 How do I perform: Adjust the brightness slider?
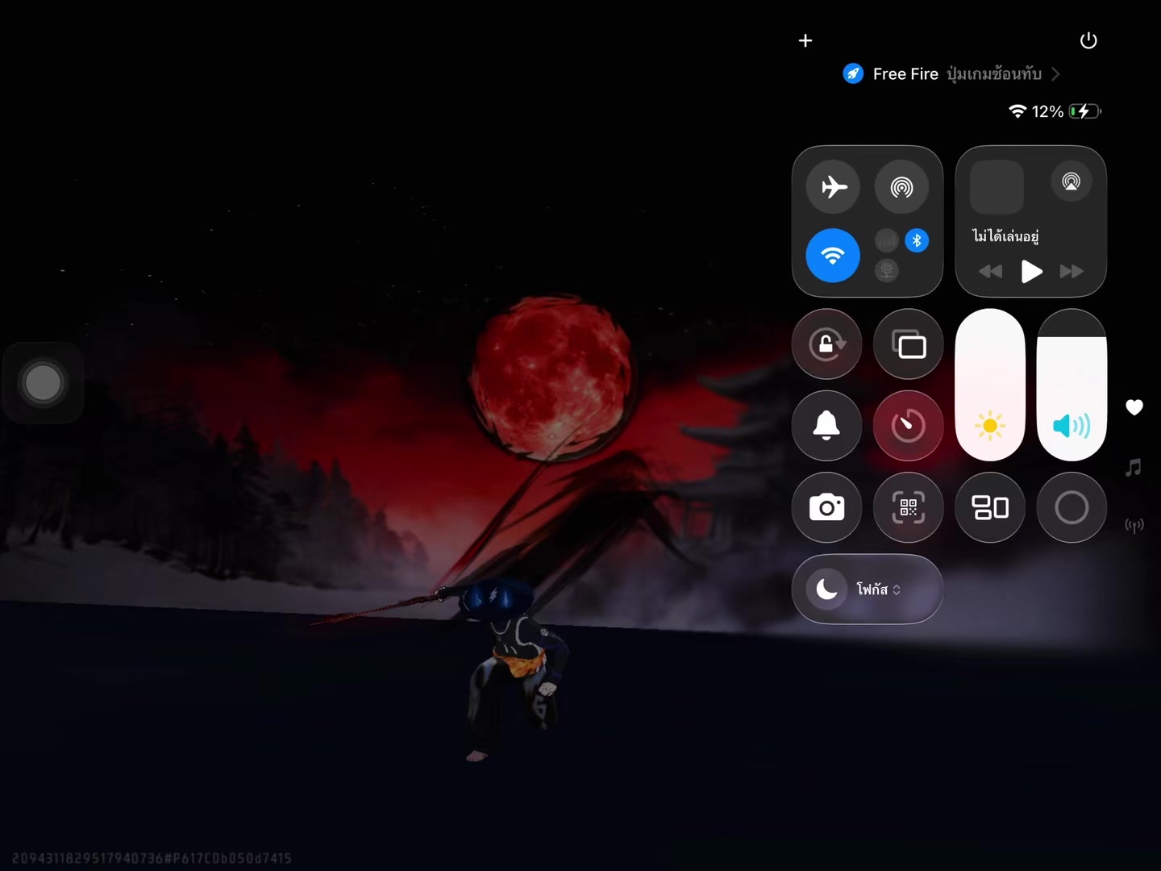click(990, 385)
